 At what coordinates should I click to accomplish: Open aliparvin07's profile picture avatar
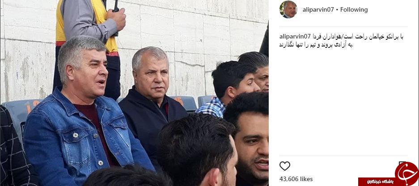(288, 9)
